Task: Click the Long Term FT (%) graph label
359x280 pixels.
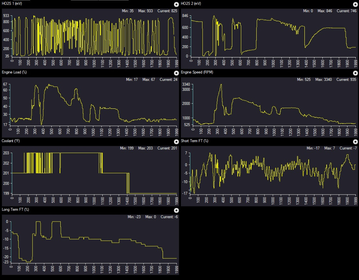Action: pos(15,210)
